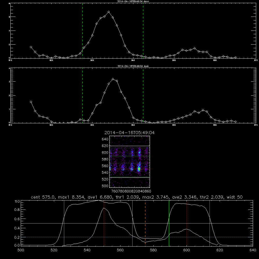Click x-axis label 840 under dawn plot
Screen dimensions: 259x259
133,60
